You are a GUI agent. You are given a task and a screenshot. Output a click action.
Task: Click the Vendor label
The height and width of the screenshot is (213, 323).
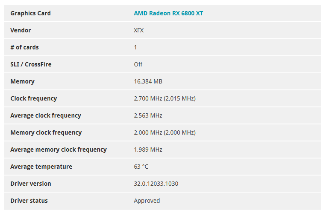[21, 30]
